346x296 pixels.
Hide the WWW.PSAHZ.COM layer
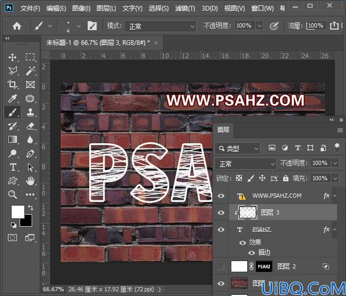(x=221, y=196)
